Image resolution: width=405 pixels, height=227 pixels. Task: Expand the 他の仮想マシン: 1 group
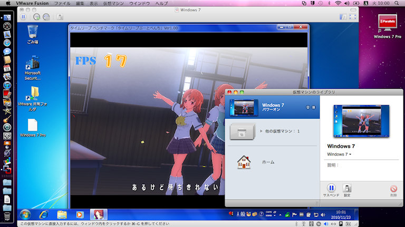click(x=261, y=131)
